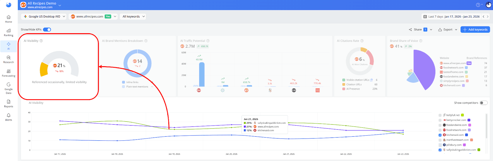The image size is (493, 161).
Task: Click the share network icon
Action: coord(410,30)
